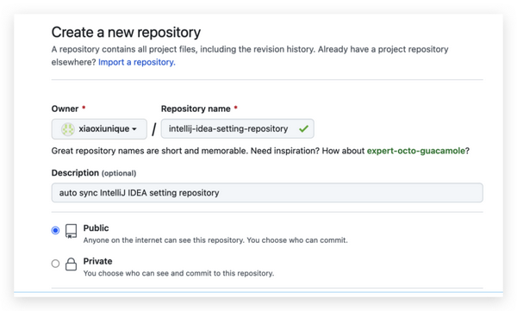Click into the Description text field
The width and height of the screenshot is (517, 311).
(267, 193)
